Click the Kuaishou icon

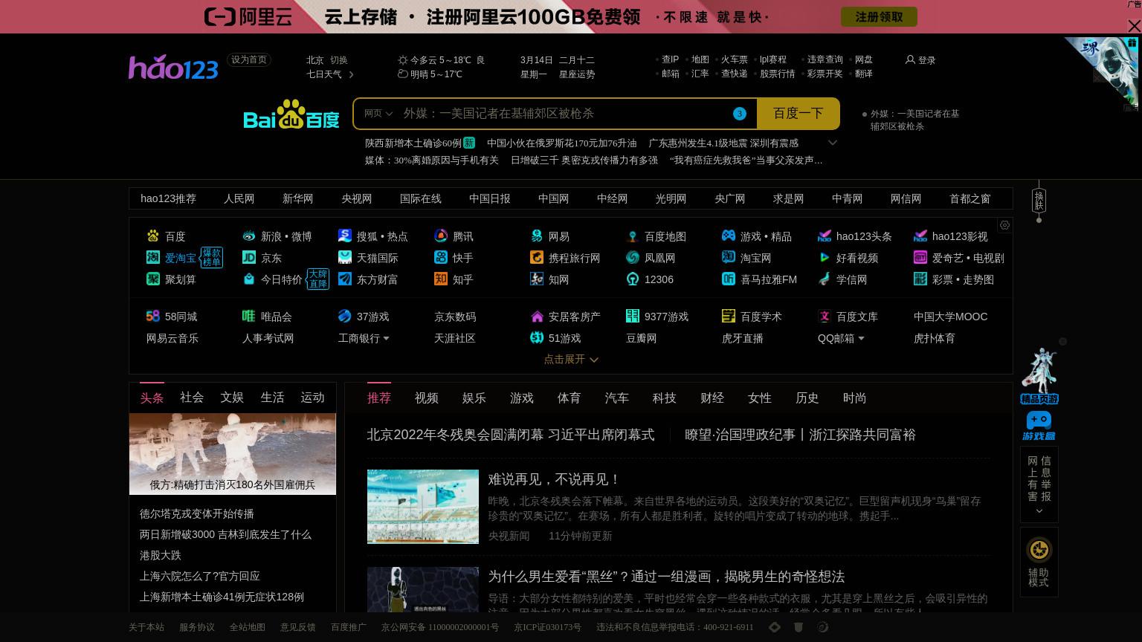point(441,257)
